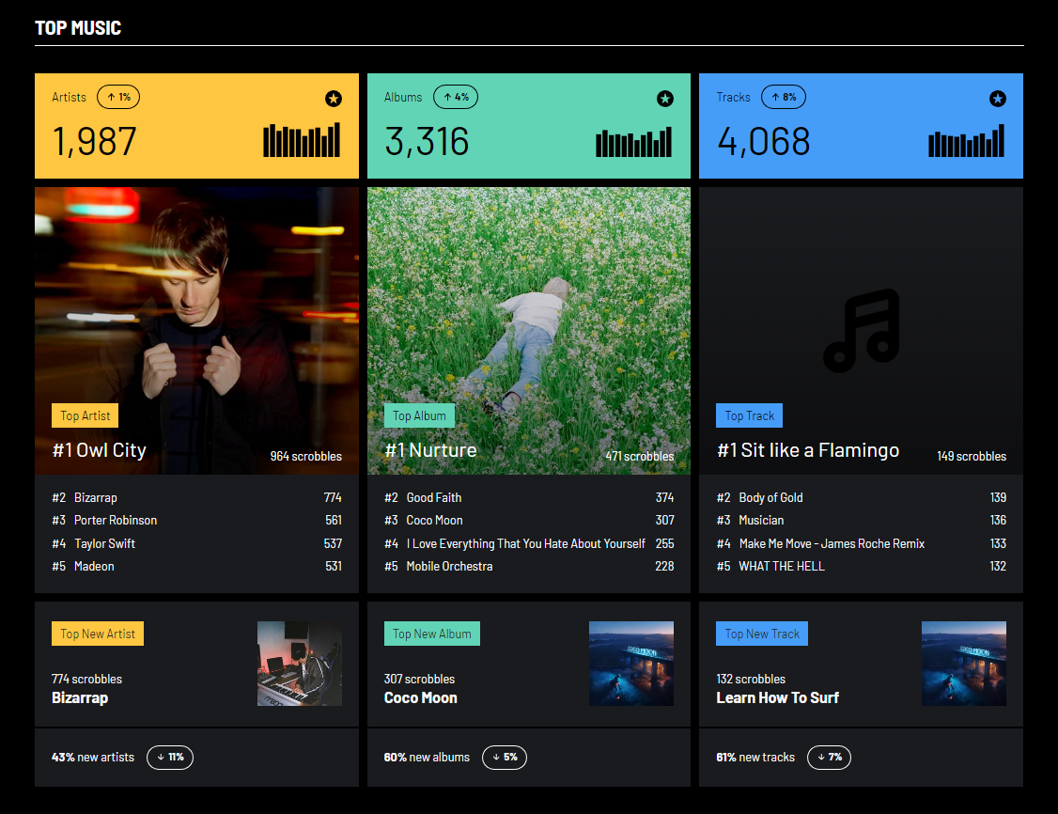Screen dimensions: 1058x814
Task: Click the Tracks card title
Action: (x=734, y=97)
